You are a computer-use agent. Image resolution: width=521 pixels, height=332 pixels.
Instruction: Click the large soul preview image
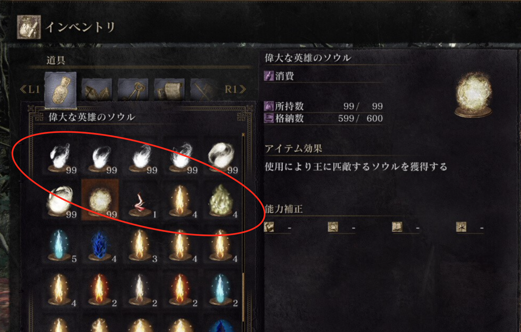point(474,95)
